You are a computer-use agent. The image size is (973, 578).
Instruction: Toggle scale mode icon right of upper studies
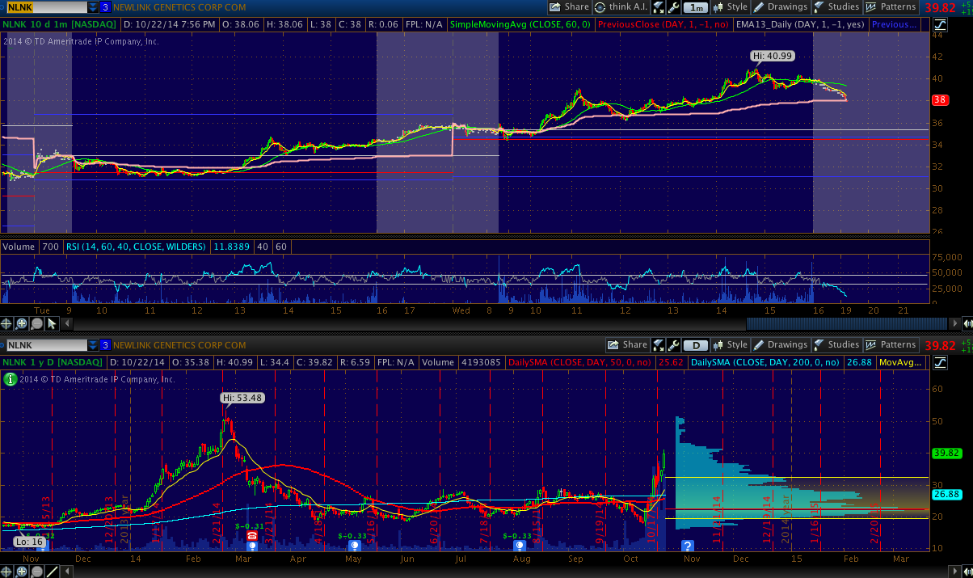(x=939, y=24)
